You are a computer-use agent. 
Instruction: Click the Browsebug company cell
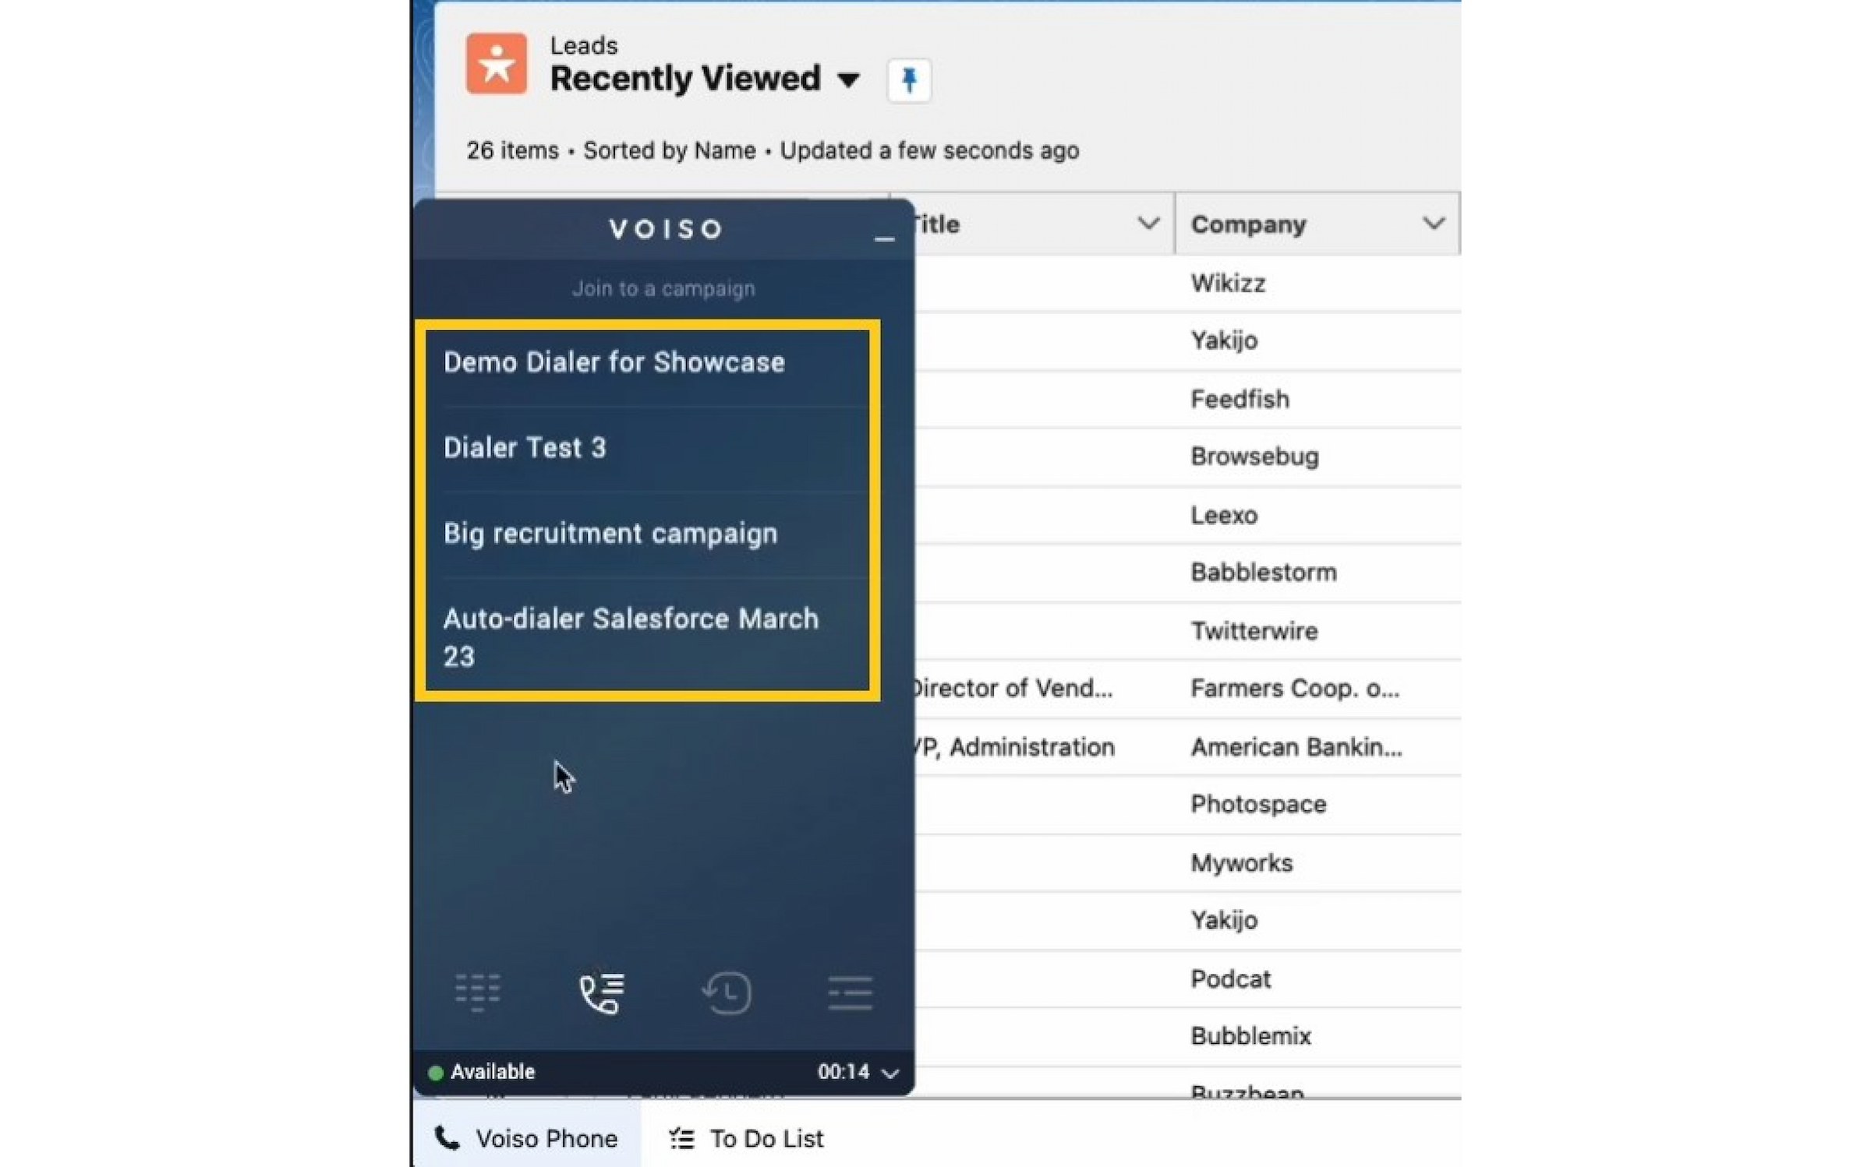(1254, 456)
